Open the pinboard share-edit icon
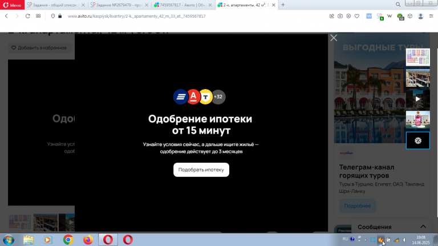 (x=332, y=16)
